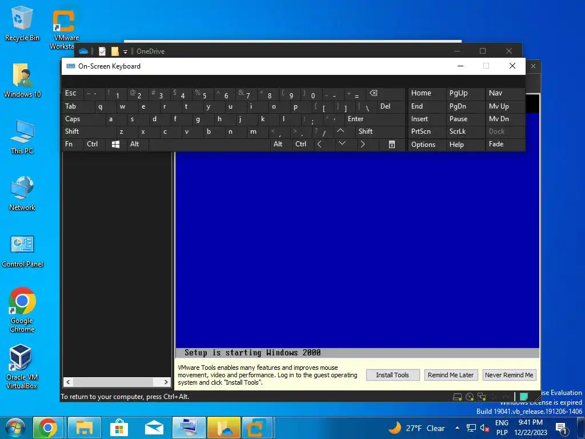Image resolution: width=585 pixels, height=439 pixels.
Task: Toggle the left Ctrl key
Action: pos(94,144)
